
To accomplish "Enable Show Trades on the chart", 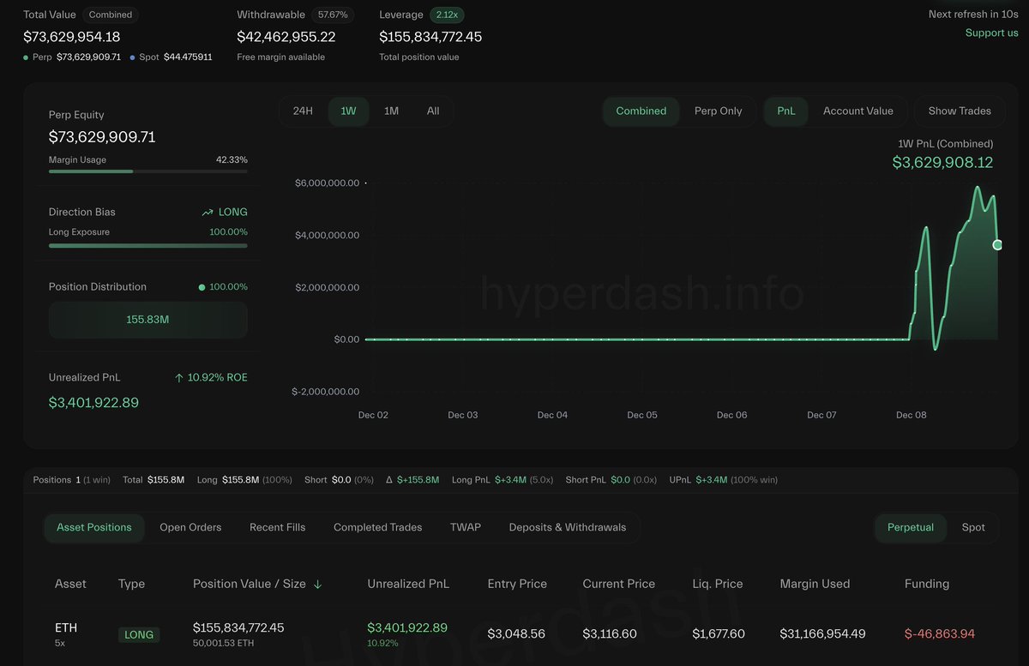I will [x=960, y=111].
